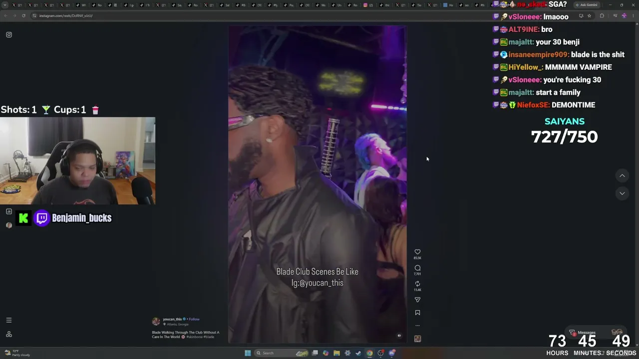Go to the next reel with down arrow
The height and width of the screenshot is (359, 639).
(x=622, y=193)
